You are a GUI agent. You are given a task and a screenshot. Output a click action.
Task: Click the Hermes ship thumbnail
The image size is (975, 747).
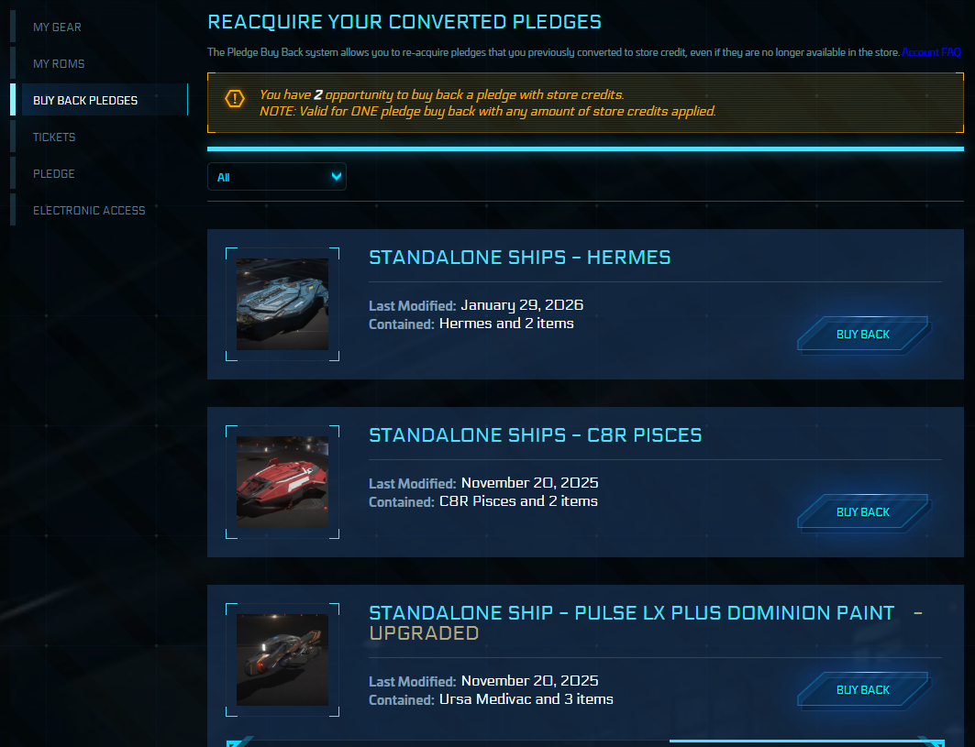(283, 304)
